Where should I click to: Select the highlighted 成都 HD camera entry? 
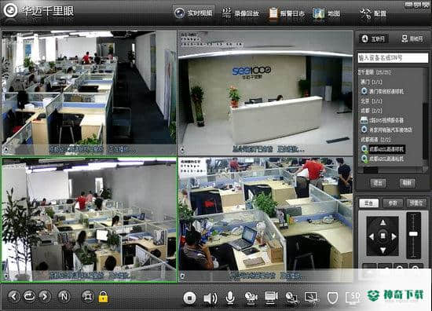pyautogui.click(x=383, y=149)
